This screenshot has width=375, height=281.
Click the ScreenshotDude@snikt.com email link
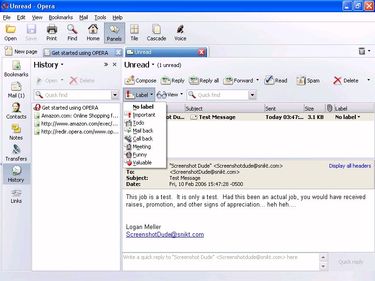[x=165, y=235]
